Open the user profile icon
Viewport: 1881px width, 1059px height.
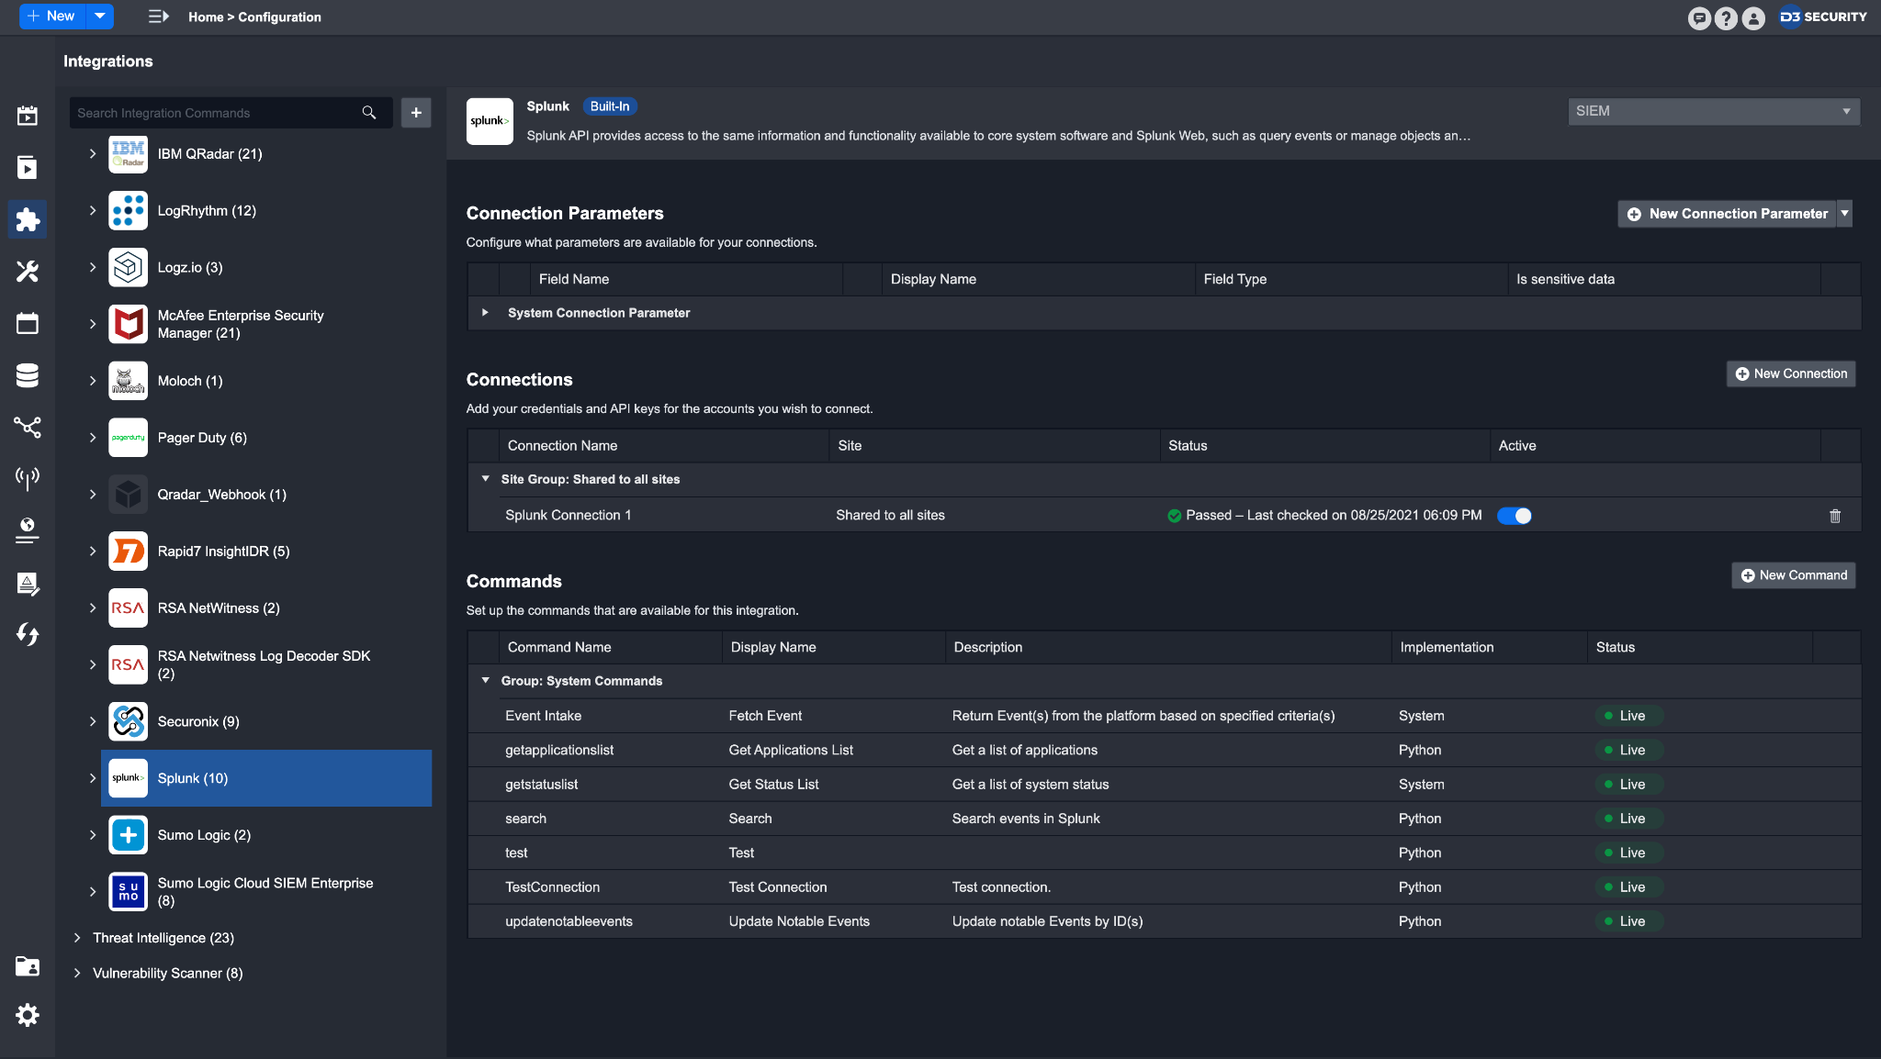[1753, 17]
